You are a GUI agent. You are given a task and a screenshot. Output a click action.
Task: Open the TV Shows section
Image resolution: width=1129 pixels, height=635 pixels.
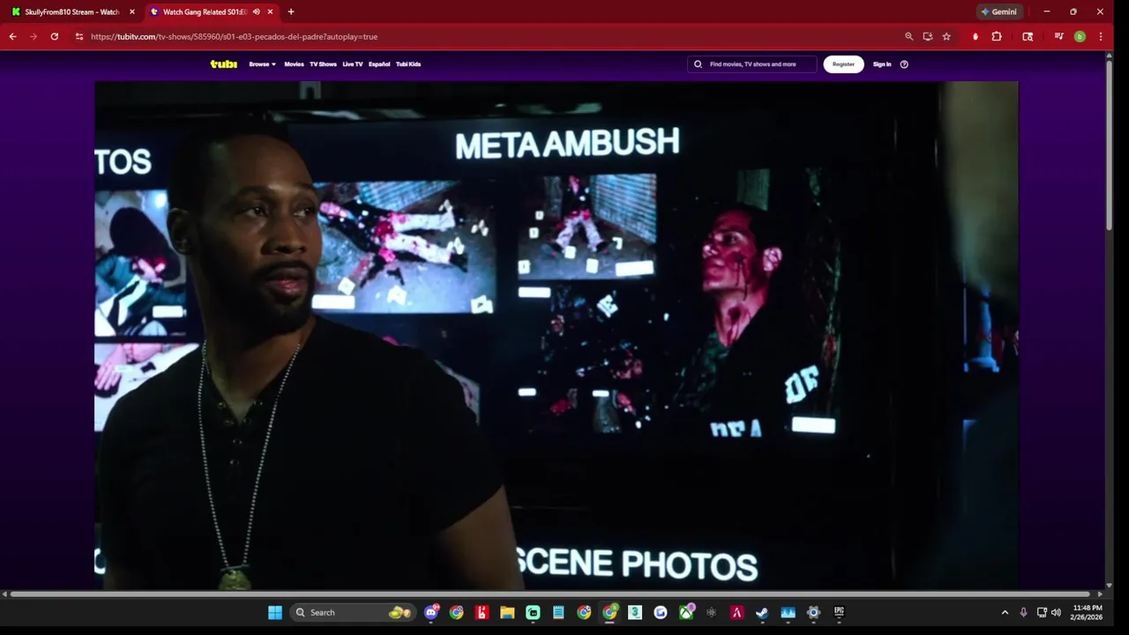coord(323,63)
